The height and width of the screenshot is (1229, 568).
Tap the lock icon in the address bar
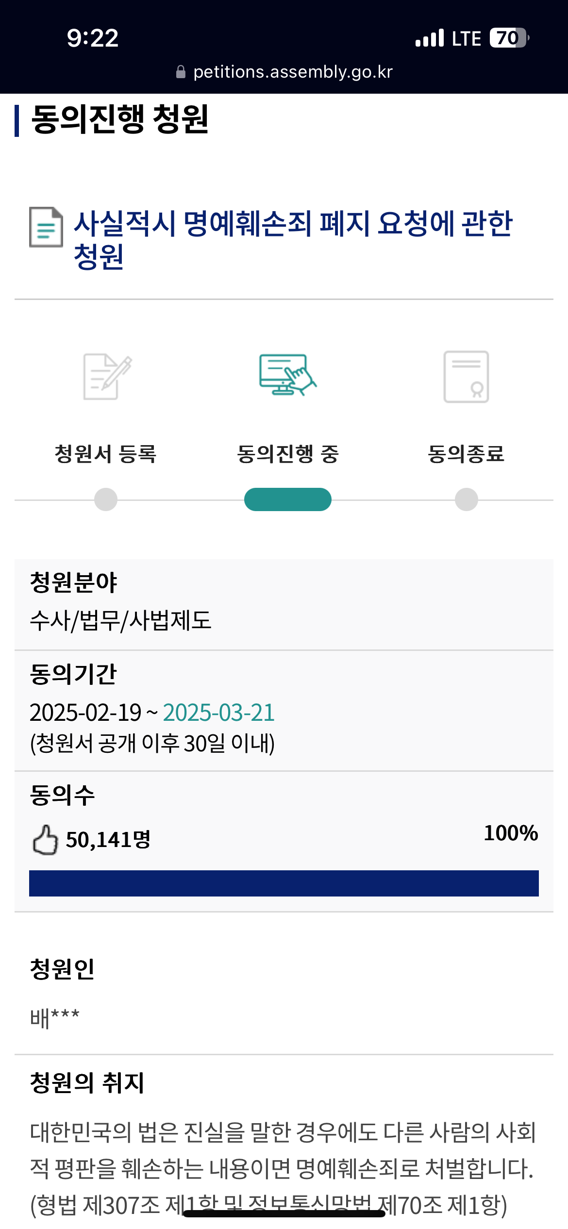(x=181, y=72)
